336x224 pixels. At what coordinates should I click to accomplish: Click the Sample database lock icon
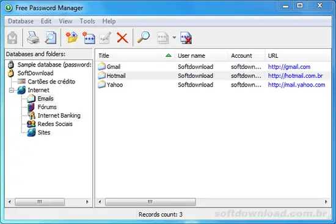tap(11, 65)
